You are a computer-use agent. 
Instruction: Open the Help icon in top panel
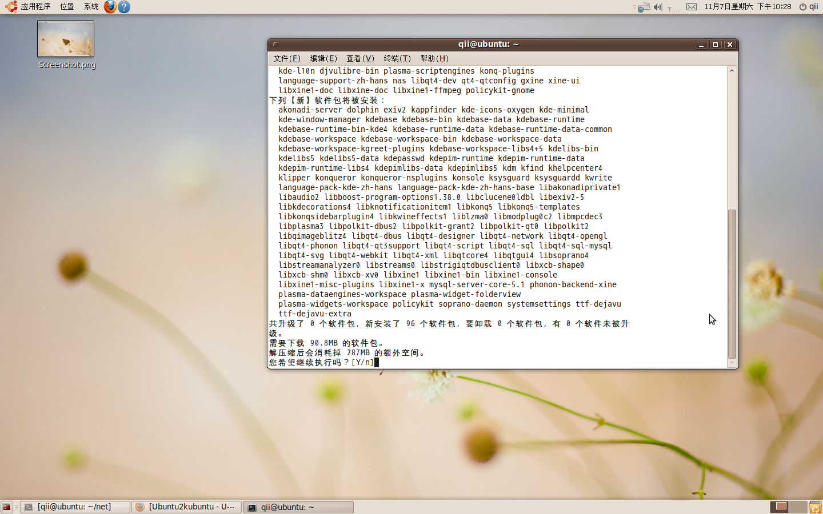124,7
